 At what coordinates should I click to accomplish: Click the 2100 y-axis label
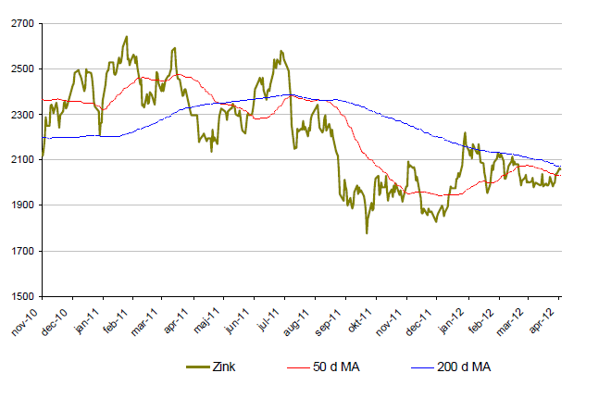click(x=23, y=160)
